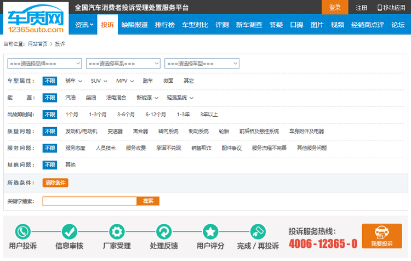Click the 清除条件 button
411x261 pixels.
[x=55, y=183]
